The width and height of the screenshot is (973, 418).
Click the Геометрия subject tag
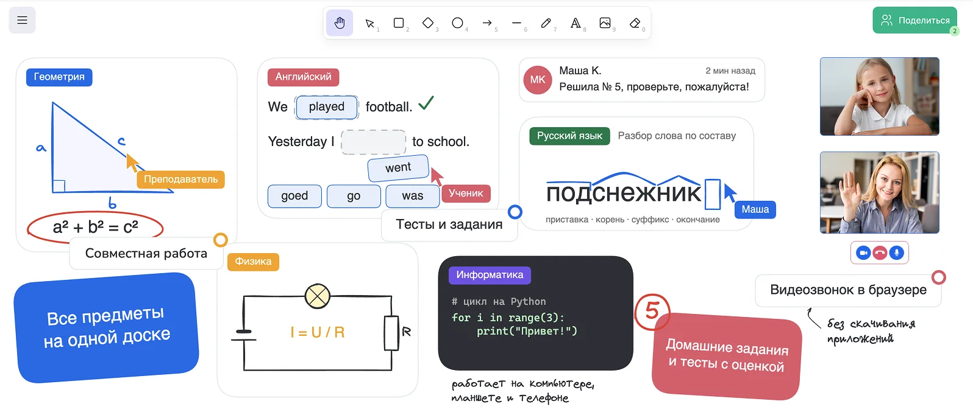point(59,77)
